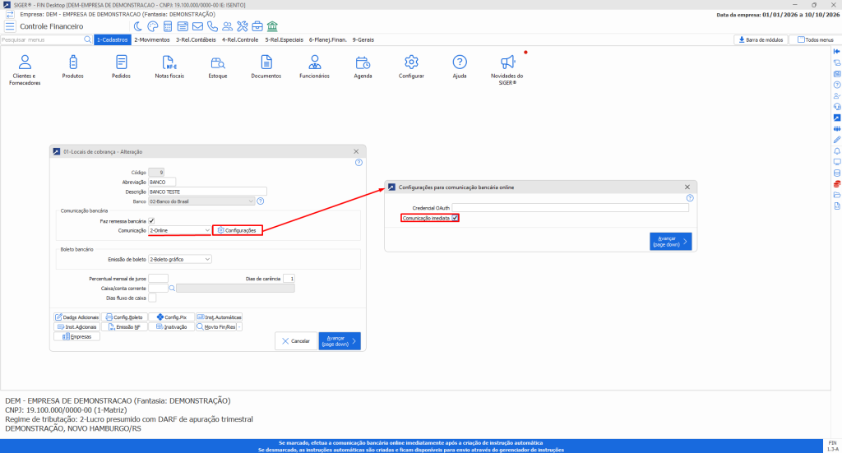Open Notas fiscais module
The width and height of the screenshot is (842, 453).
pos(169,67)
